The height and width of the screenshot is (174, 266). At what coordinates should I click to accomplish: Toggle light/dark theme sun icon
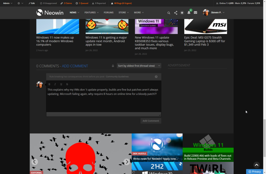pos(182,13)
